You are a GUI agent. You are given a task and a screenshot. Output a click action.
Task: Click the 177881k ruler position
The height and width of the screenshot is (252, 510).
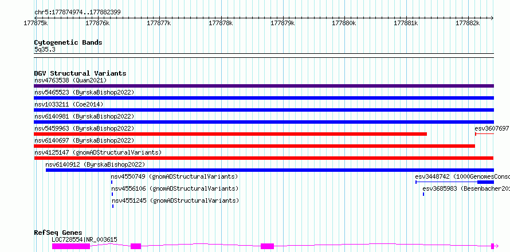point(406,23)
